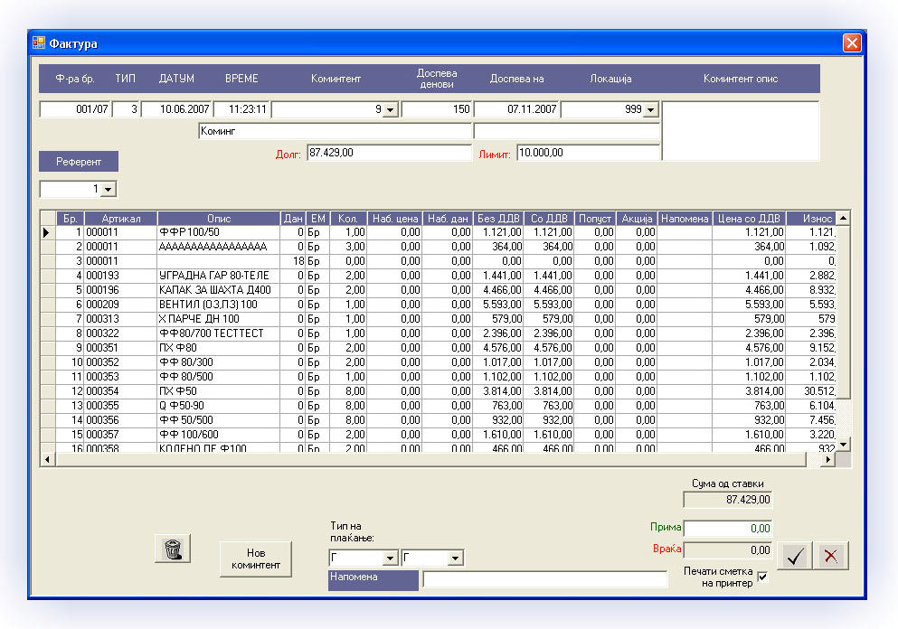Click the Фактура window title icon
Screen dimensions: 898x629
coord(39,43)
